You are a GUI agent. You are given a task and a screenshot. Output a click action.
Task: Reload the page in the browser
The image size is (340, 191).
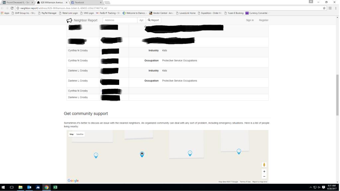(12, 8)
